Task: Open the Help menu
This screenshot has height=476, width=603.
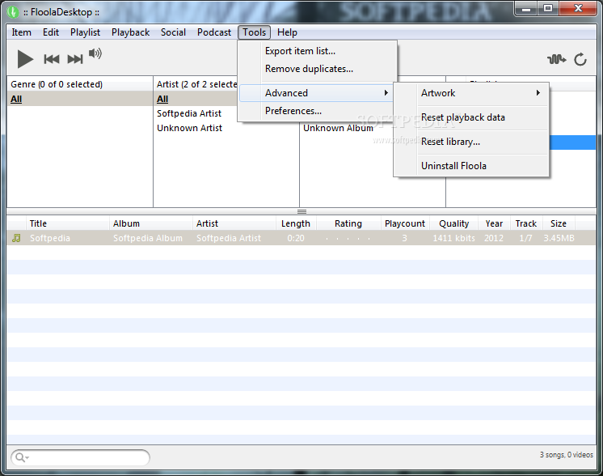Action: (287, 32)
